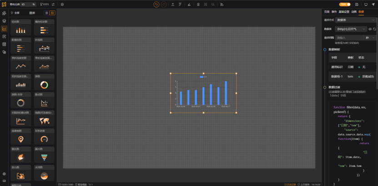Switch component list to list view
This screenshot has height=186, width=378.
(47, 13)
